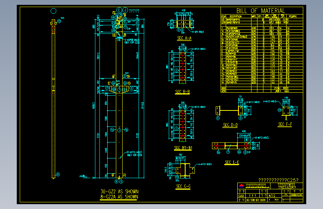
Task: Select the SEC E-E section label
Action: point(232,162)
